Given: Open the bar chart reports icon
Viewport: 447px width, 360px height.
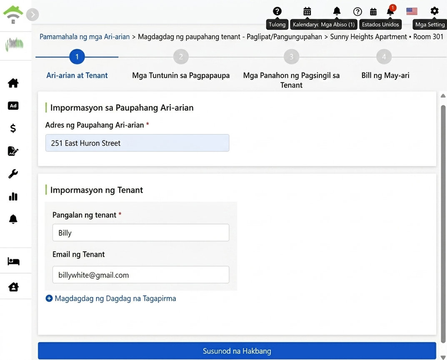Looking at the screenshot, I should click(13, 196).
